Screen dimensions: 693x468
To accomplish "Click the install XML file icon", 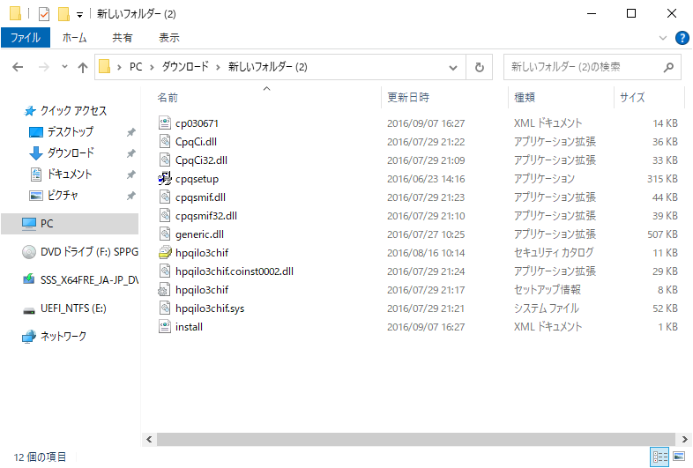I will 165,327.
